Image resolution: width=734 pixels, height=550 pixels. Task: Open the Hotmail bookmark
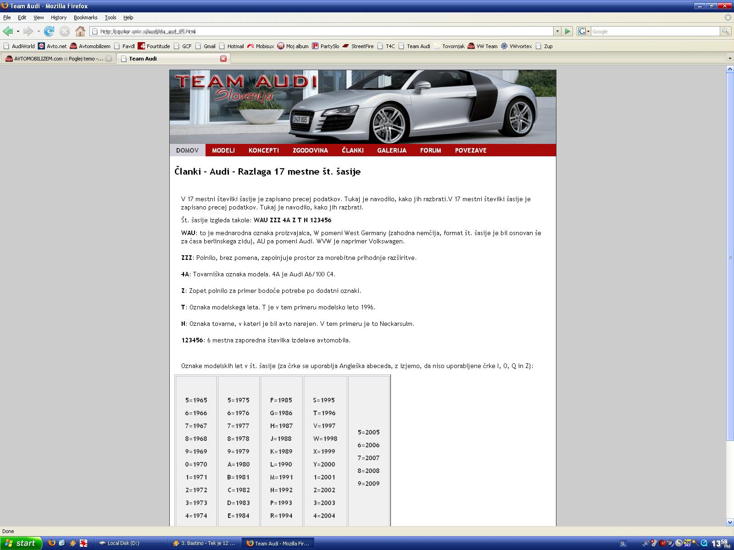coord(231,46)
